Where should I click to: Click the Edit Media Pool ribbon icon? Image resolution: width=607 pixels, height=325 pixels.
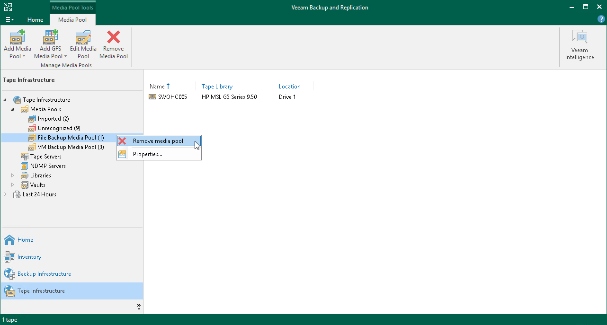(83, 37)
